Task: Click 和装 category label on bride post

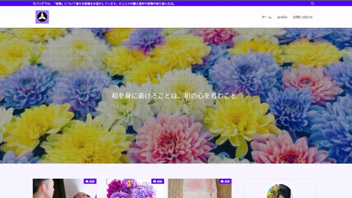Action: pyautogui.click(x=92, y=181)
